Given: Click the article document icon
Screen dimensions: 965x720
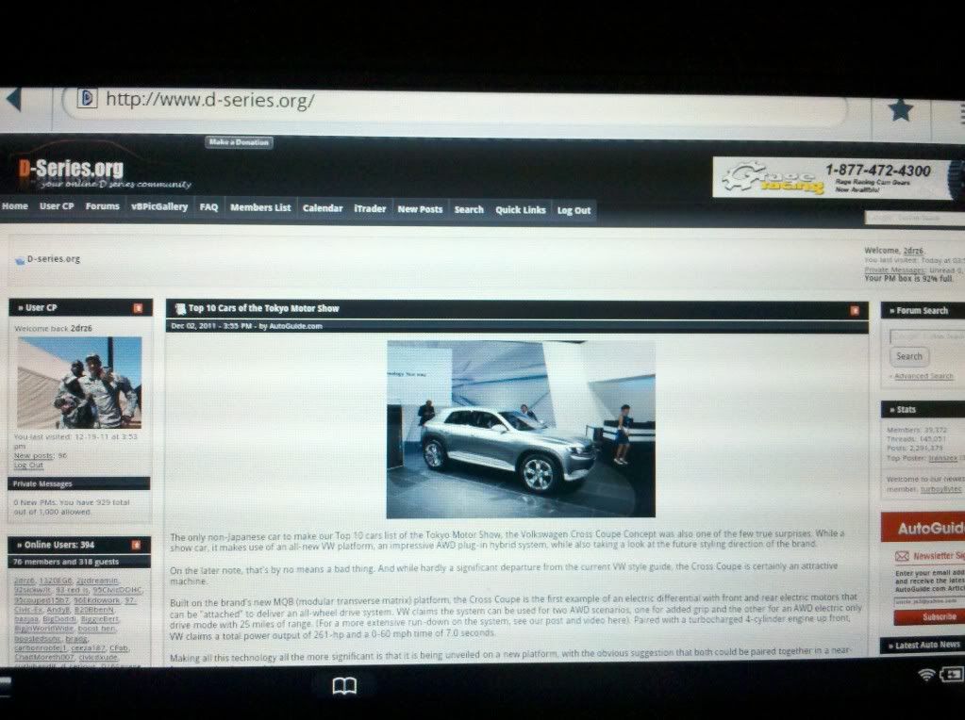Looking at the screenshot, I should pyautogui.click(x=180, y=309).
